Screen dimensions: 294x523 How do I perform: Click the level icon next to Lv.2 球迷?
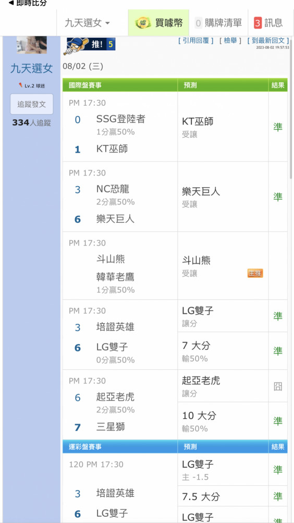[x=21, y=86]
